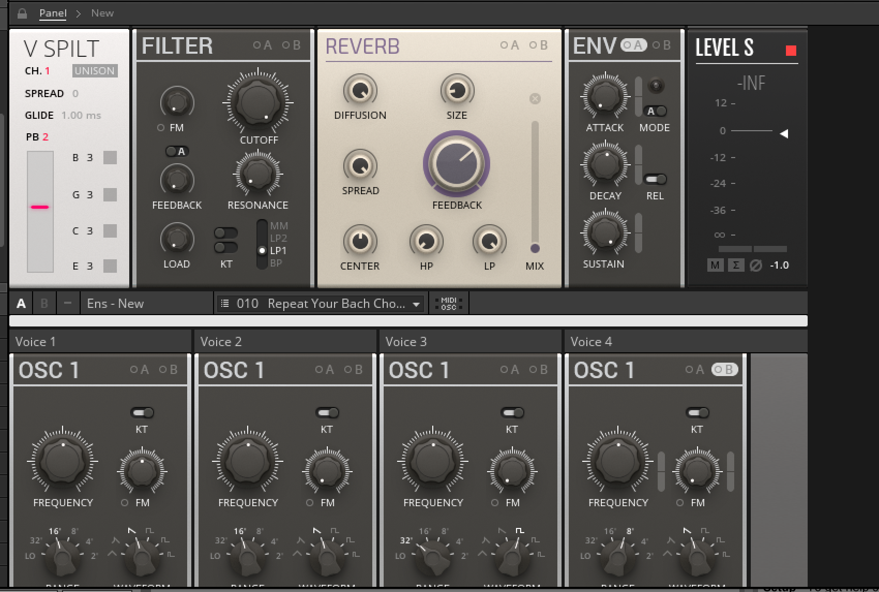Screen dimensions: 879x592
Task: Toggle the ENV REL switch
Action: point(655,179)
